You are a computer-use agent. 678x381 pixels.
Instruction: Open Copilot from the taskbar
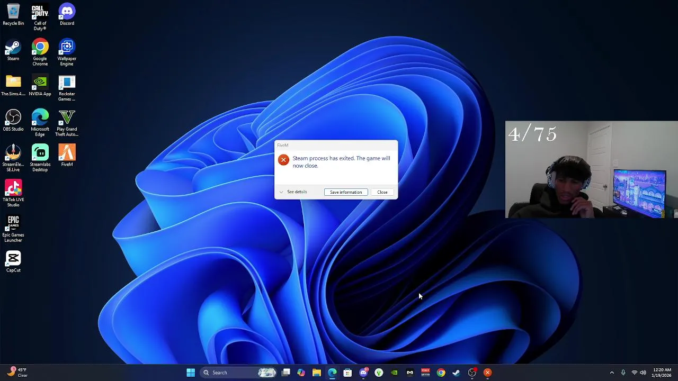pos(301,373)
